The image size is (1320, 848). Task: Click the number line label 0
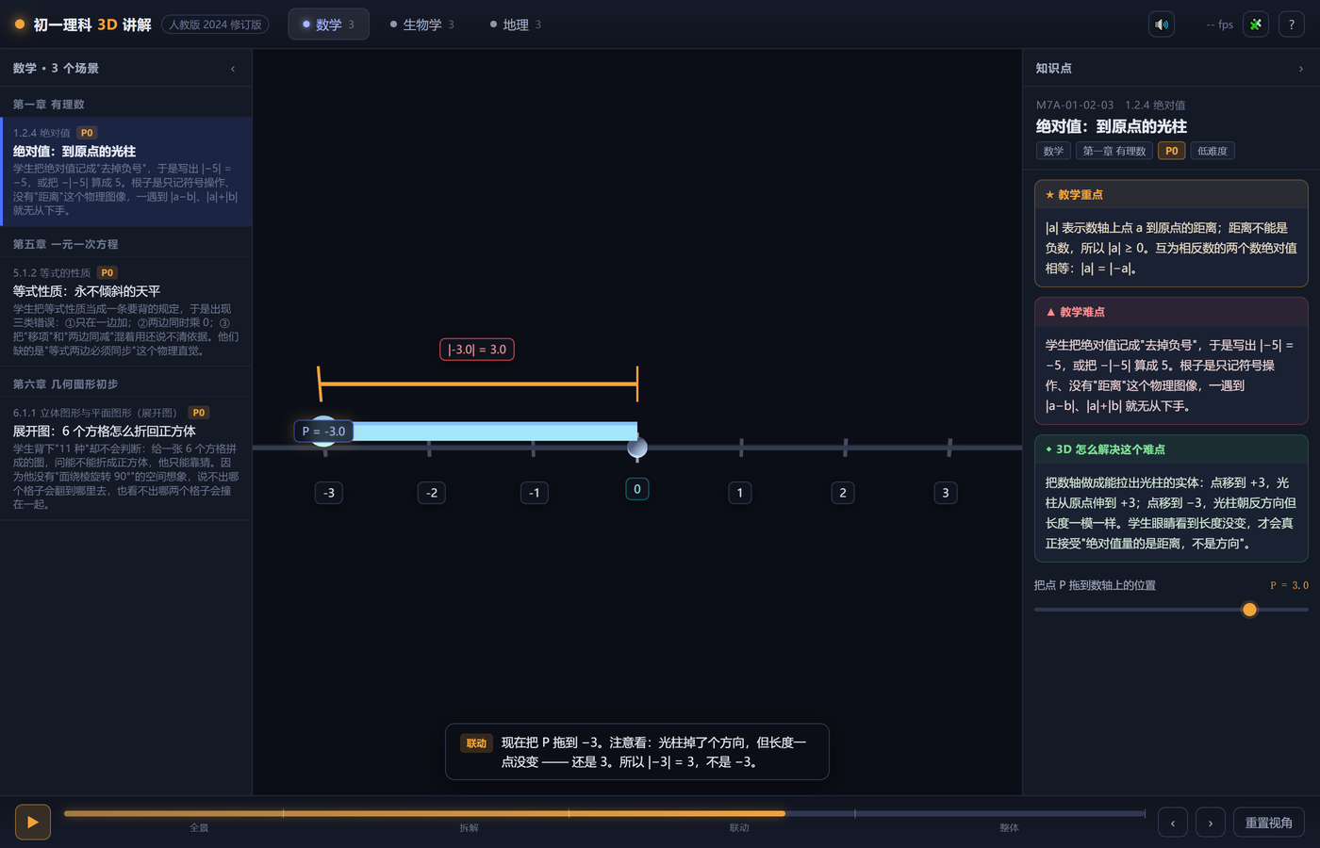[x=637, y=489]
